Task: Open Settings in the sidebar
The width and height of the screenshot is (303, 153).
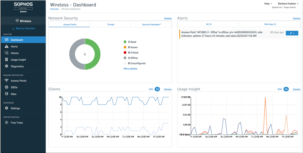Action: [23, 108]
